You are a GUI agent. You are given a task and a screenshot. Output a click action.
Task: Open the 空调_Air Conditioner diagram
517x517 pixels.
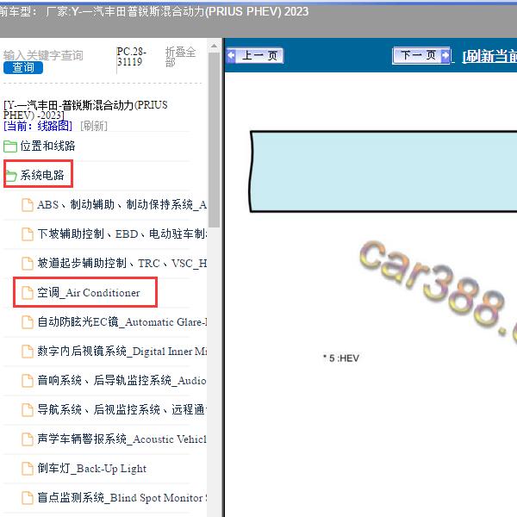pos(89,292)
